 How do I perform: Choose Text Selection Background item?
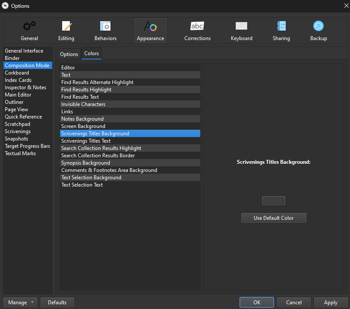coord(130,178)
